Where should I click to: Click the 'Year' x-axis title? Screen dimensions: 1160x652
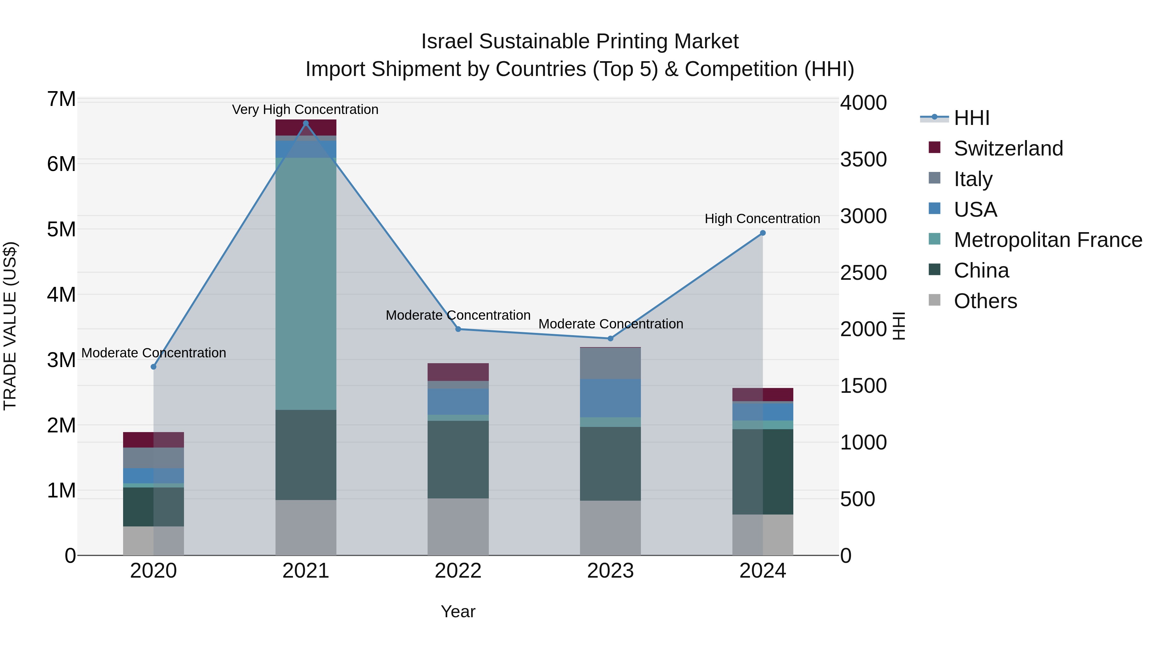458,611
